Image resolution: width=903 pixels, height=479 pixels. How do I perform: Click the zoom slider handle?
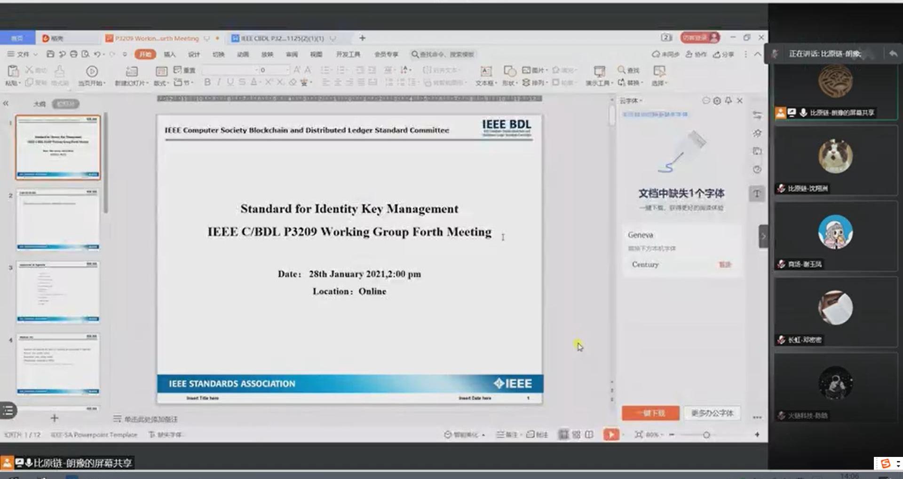706,435
